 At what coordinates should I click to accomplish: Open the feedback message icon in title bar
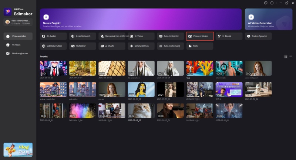(266, 3)
